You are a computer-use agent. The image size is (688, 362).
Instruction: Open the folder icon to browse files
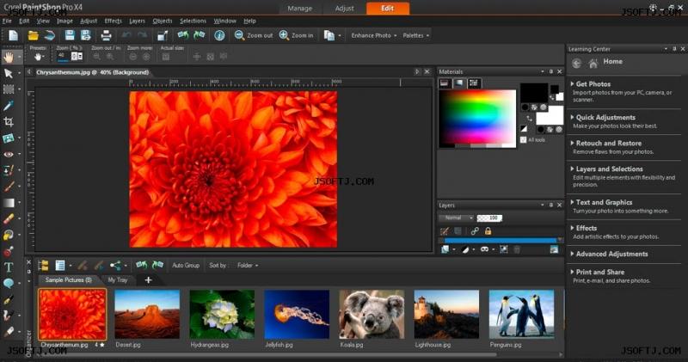[x=34, y=35]
